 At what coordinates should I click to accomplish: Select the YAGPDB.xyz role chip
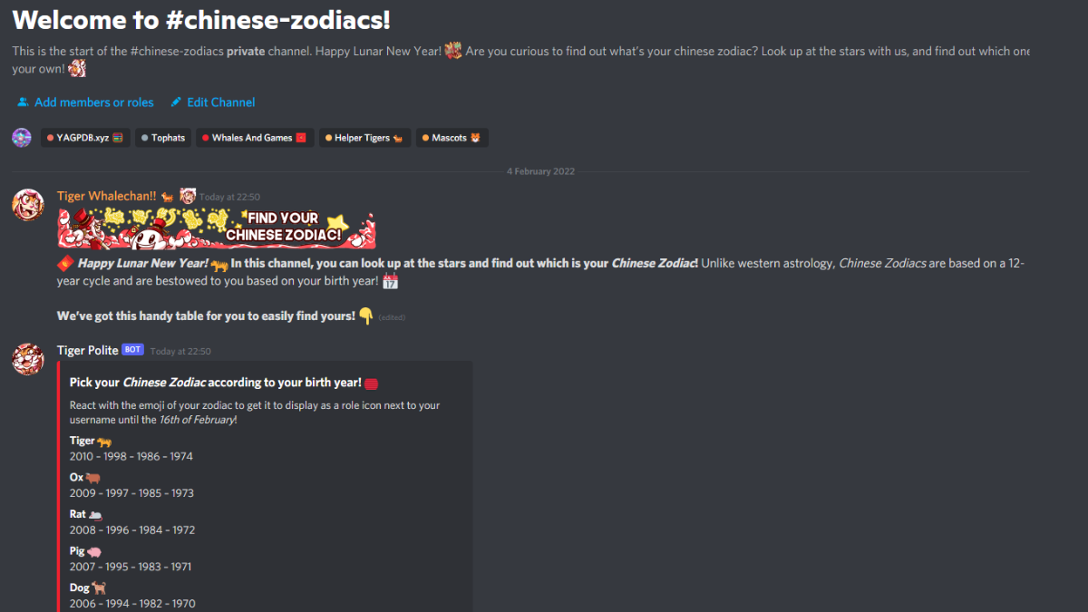(85, 138)
